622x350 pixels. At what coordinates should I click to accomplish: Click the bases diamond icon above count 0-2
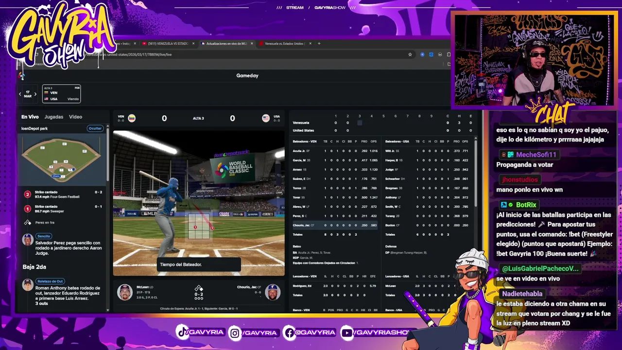pyautogui.click(x=199, y=288)
